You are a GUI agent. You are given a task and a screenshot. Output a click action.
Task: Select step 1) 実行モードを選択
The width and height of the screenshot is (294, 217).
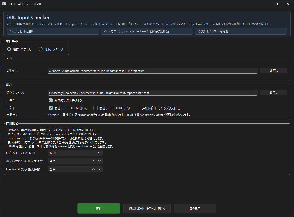tap(53, 31)
